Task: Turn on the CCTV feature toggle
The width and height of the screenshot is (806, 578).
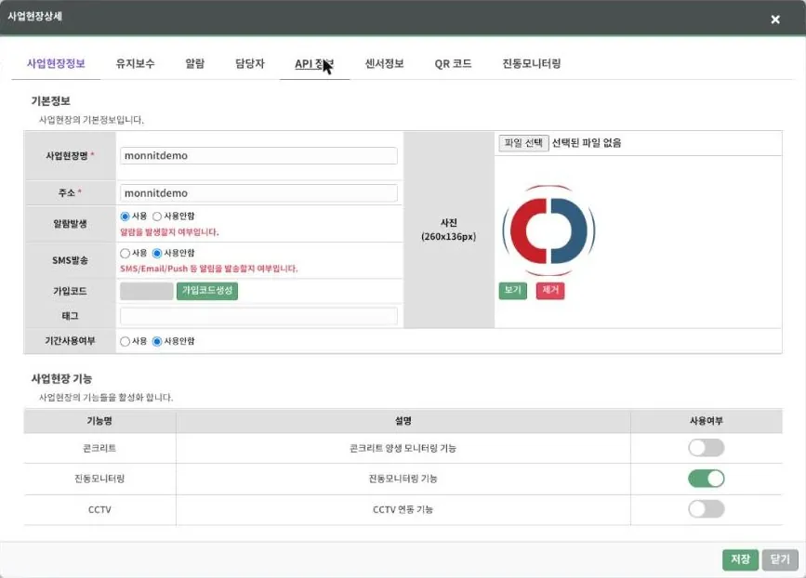Action: coord(707,509)
